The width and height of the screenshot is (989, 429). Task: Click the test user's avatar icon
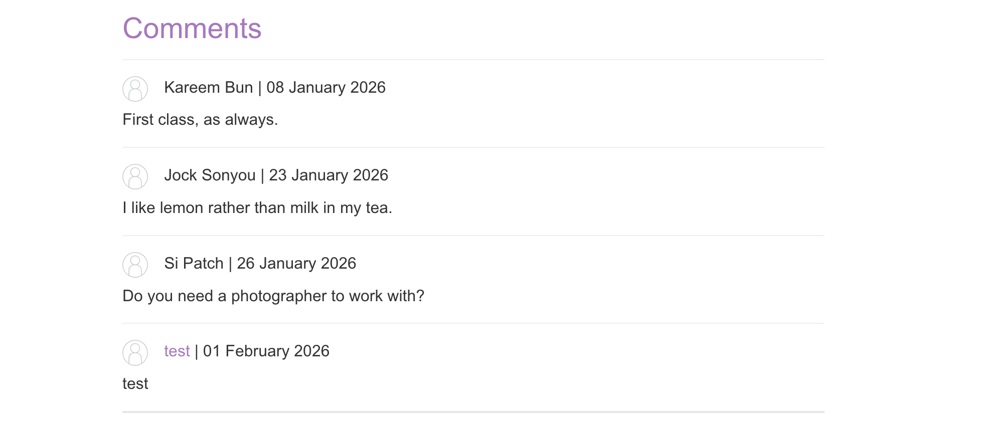click(x=135, y=352)
